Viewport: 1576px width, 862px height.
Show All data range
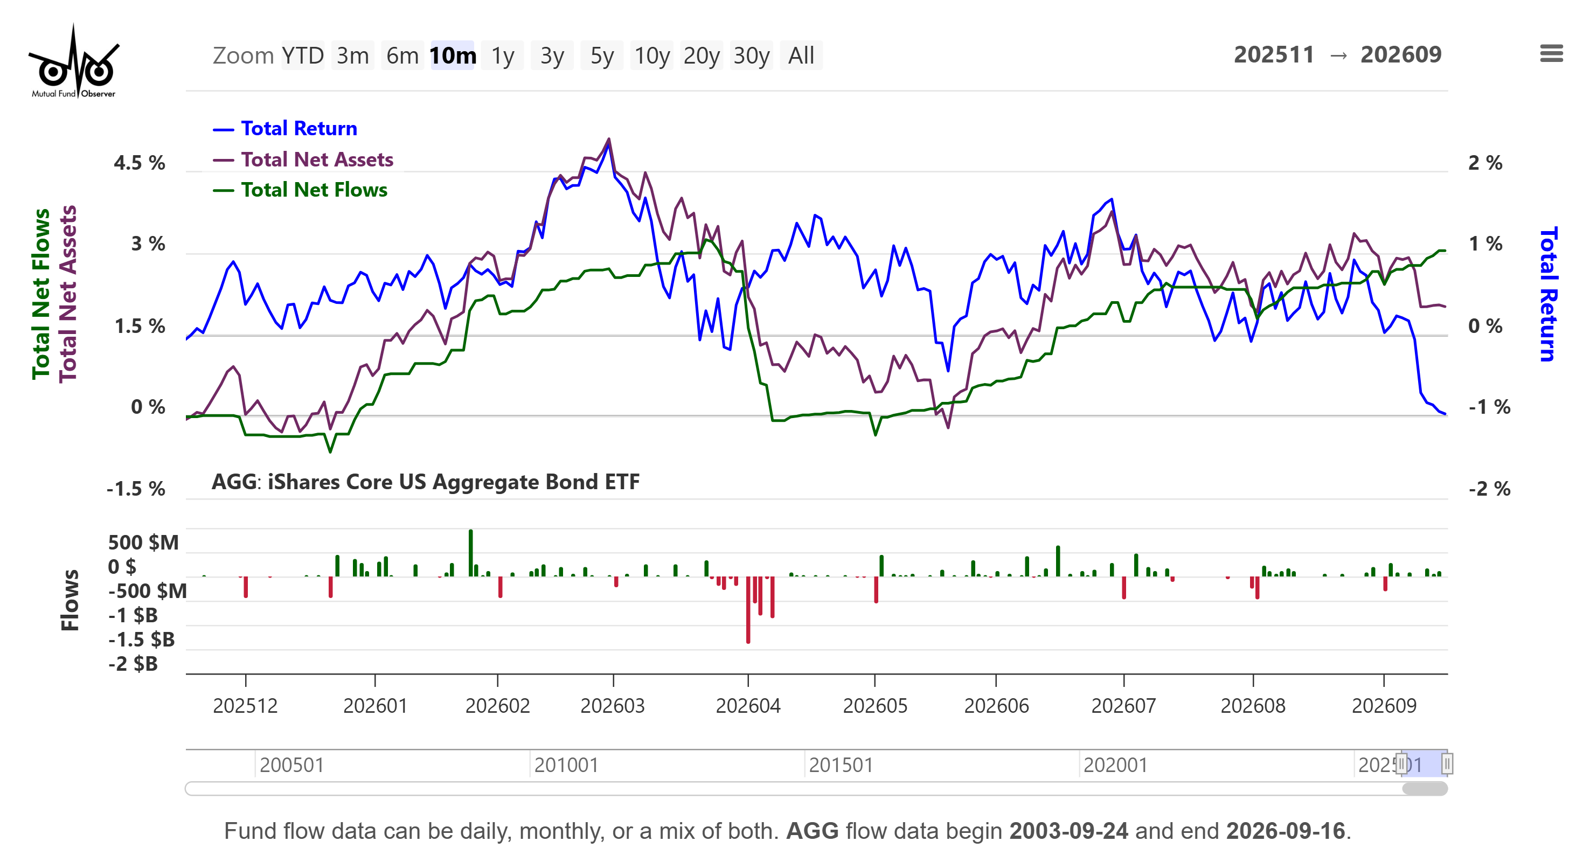801,55
